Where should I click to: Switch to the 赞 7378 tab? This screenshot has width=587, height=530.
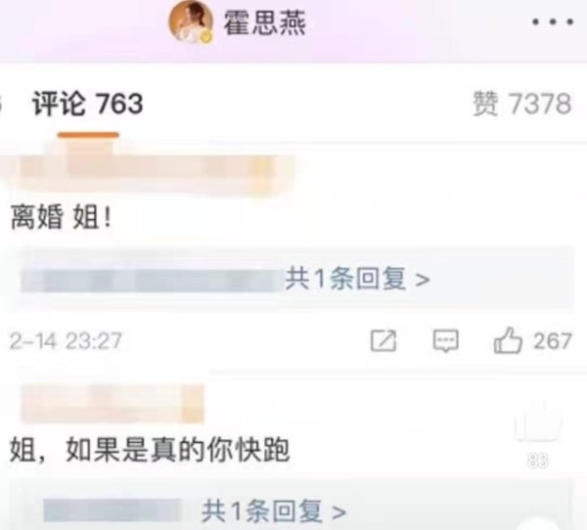click(x=521, y=103)
